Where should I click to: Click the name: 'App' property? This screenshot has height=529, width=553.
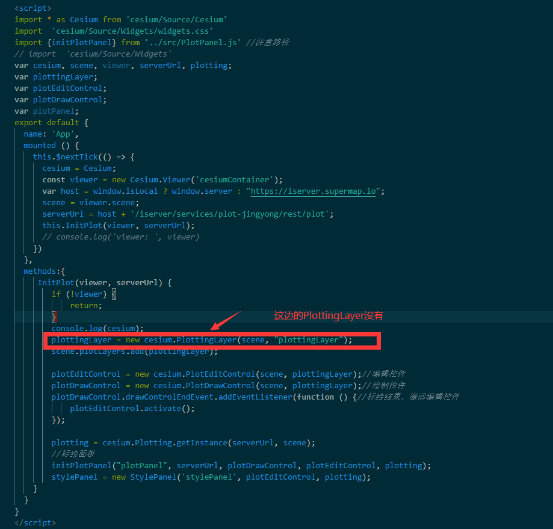51,134
